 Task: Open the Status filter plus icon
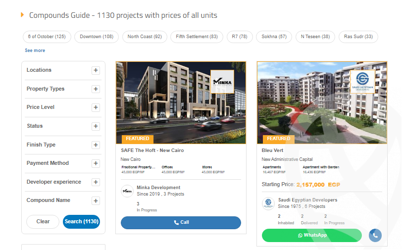[x=96, y=126]
